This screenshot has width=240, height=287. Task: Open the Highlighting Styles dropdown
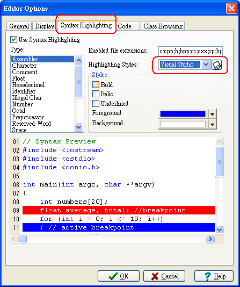coord(206,64)
